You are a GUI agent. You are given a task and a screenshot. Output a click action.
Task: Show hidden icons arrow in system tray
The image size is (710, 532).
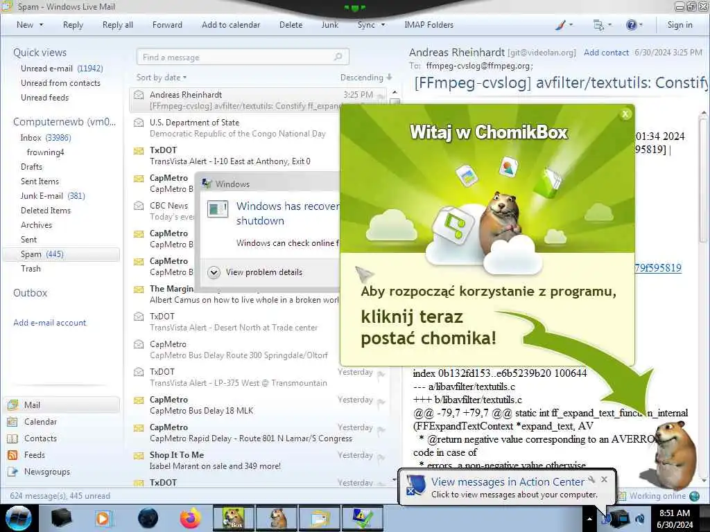pyautogui.click(x=589, y=519)
